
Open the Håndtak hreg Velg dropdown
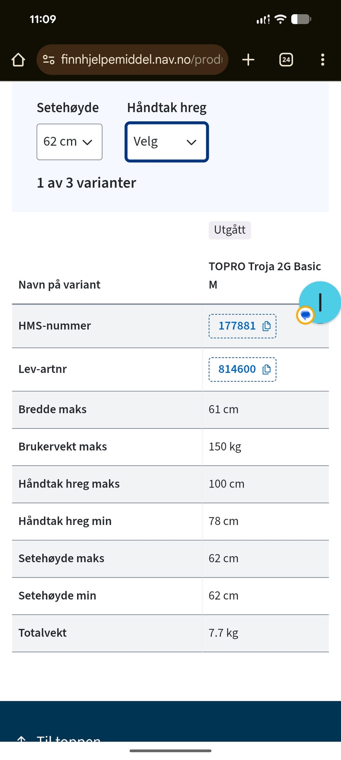(x=167, y=142)
